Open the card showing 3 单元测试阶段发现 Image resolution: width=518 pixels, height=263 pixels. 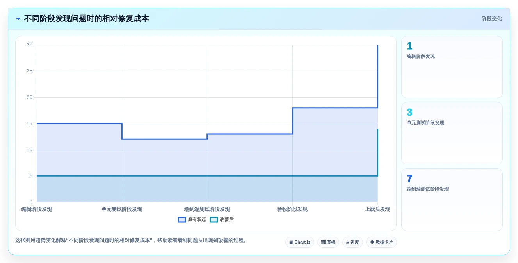tap(452, 133)
